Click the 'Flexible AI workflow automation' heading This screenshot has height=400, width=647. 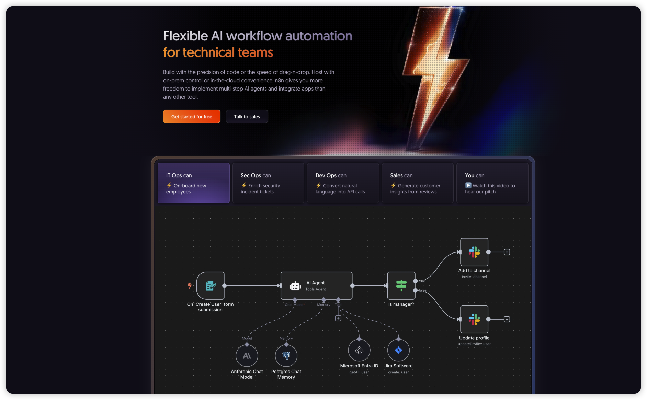tap(258, 36)
